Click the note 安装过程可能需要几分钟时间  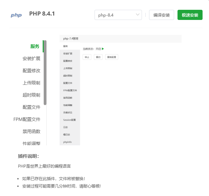click(x=61, y=186)
